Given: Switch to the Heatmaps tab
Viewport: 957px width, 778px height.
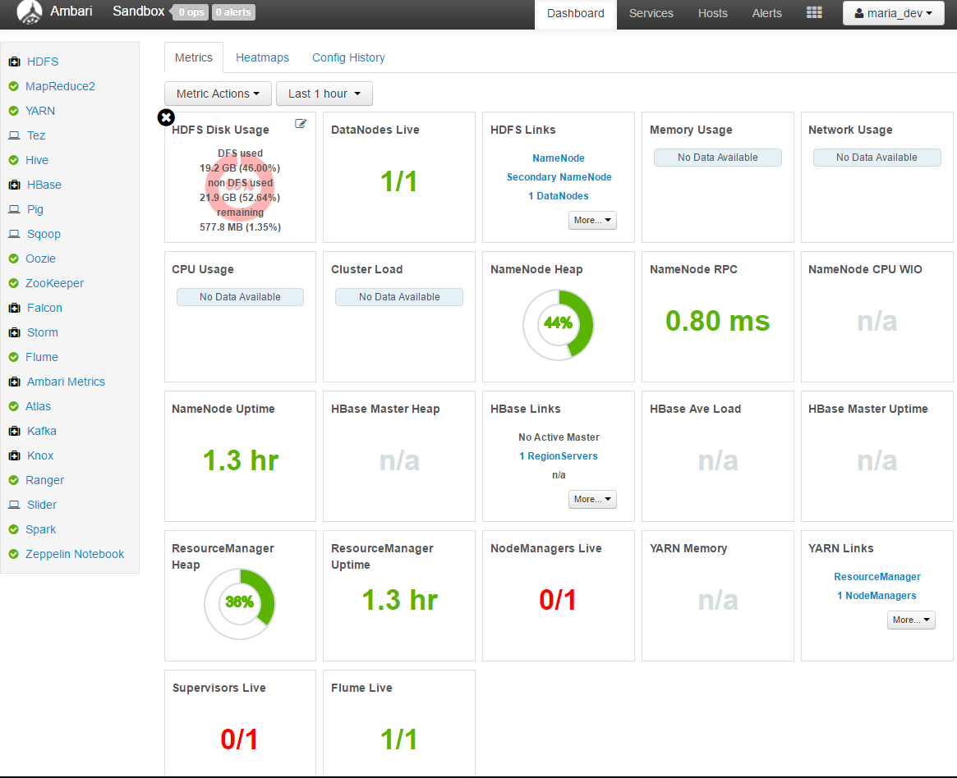Looking at the screenshot, I should pyautogui.click(x=262, y=57).
